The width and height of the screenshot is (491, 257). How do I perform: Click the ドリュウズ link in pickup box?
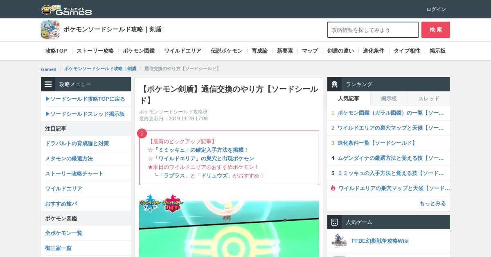214,175
